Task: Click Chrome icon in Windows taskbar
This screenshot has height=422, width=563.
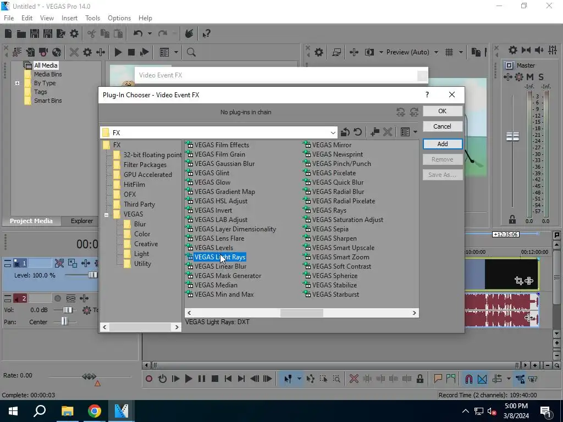Action: 94,411
